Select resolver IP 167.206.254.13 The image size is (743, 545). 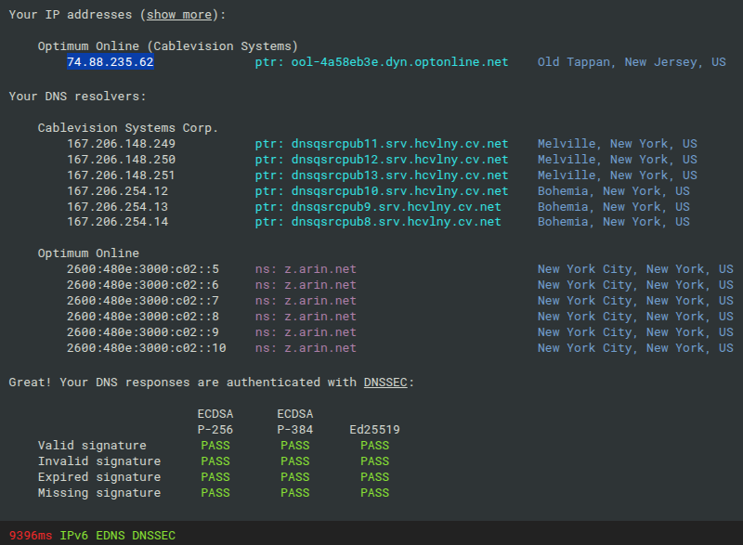click(118, 207)
